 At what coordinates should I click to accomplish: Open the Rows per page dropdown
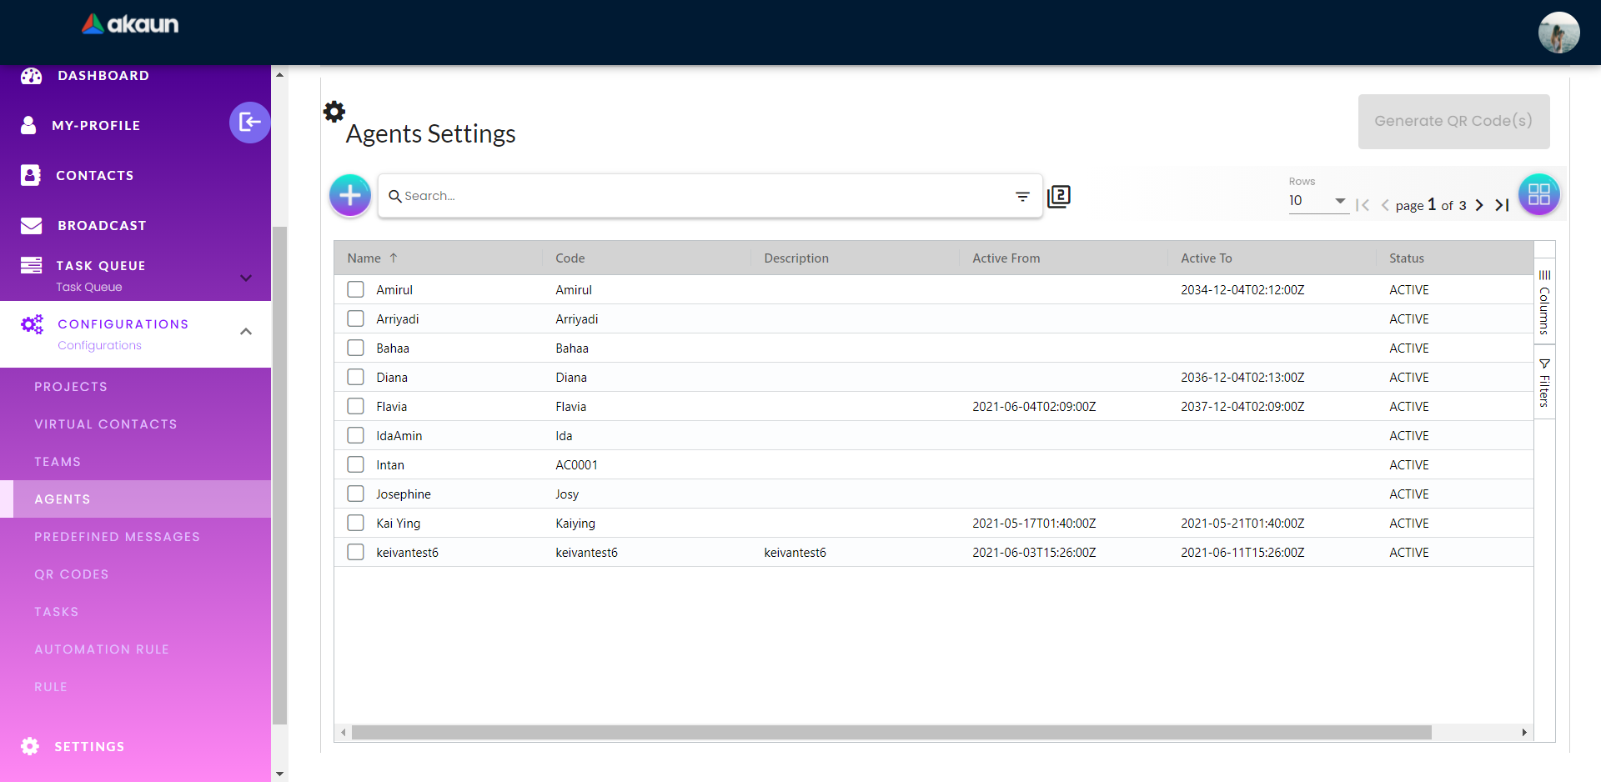click(x=1317, y=201)
